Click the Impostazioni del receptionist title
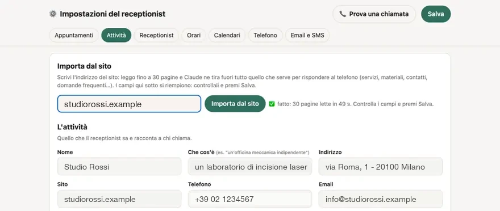This screenshot has height=211, width=500. (x=113, y=14)
